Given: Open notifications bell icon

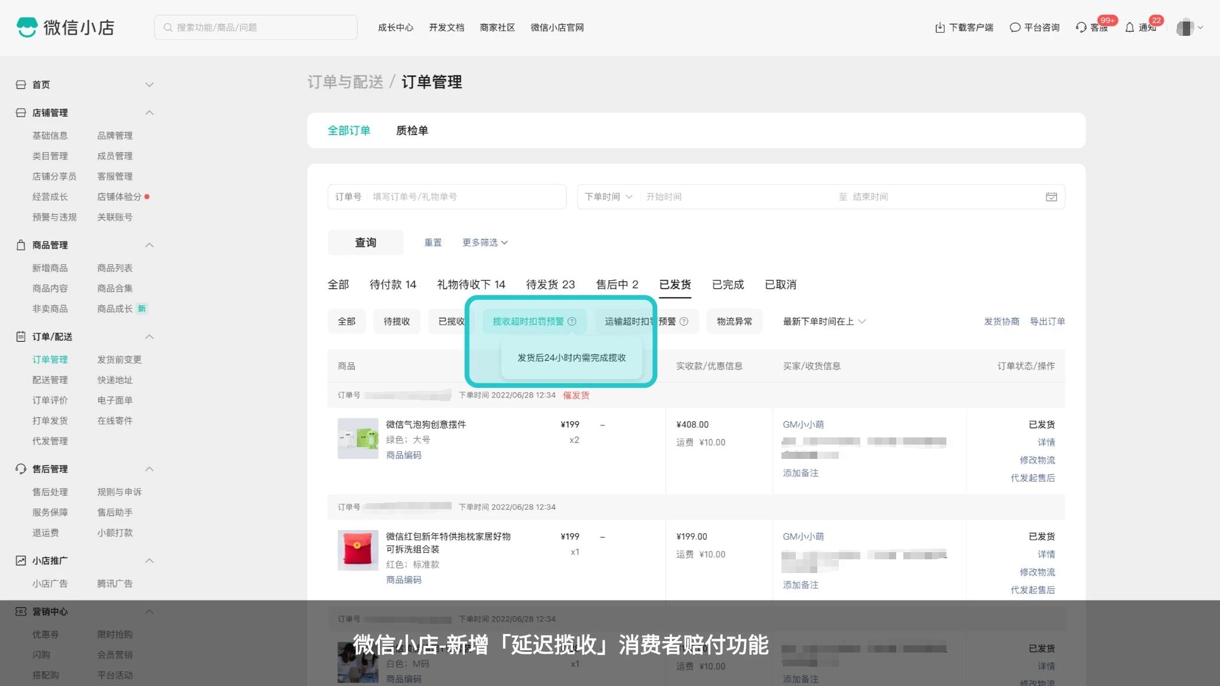Looking at the screenshot, I should [1129, 27].
